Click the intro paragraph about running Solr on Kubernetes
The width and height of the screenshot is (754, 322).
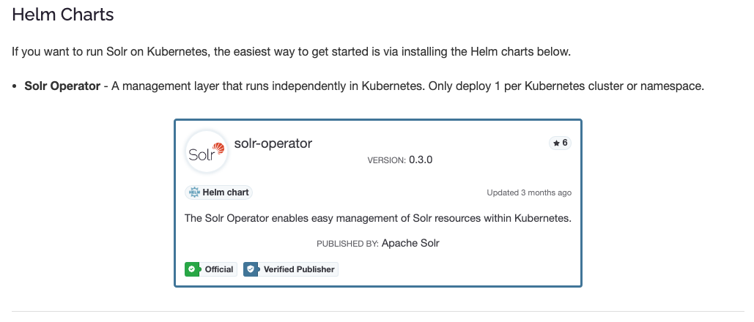point(291,52)
